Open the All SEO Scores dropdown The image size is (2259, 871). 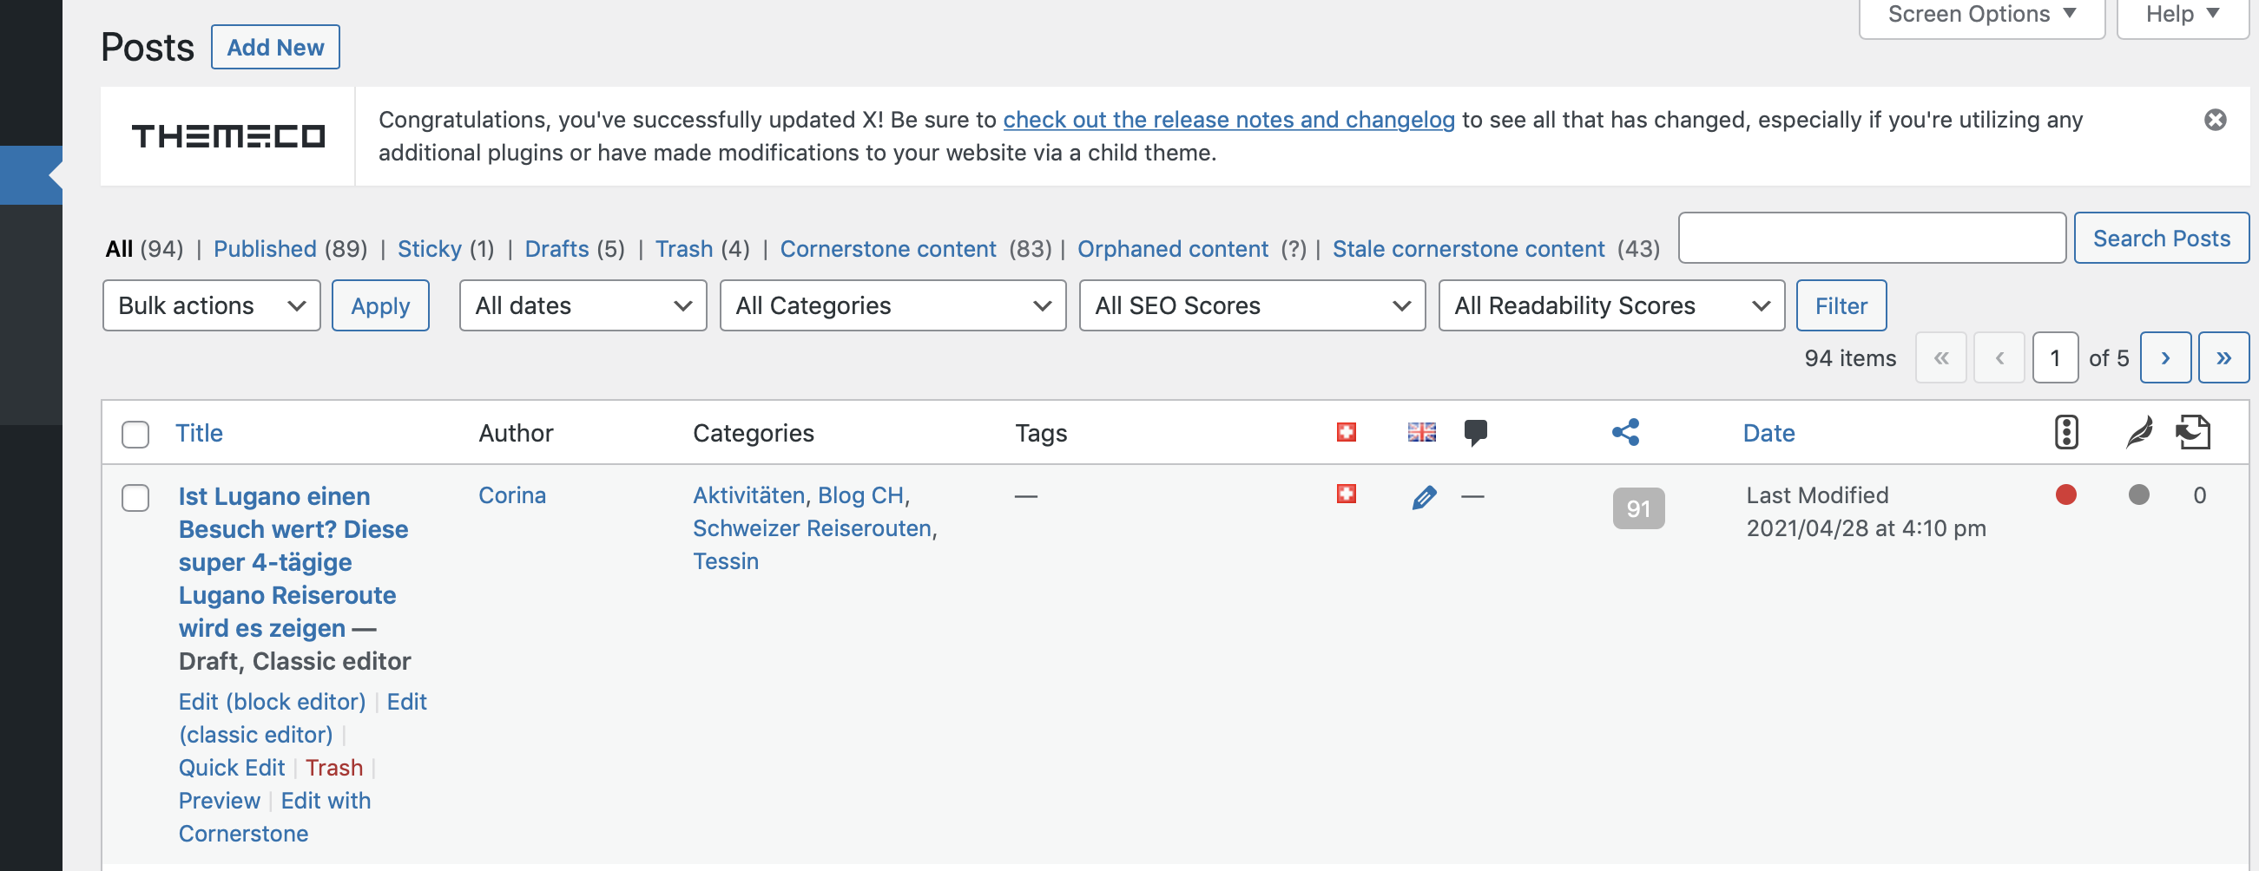[1251, 306]
